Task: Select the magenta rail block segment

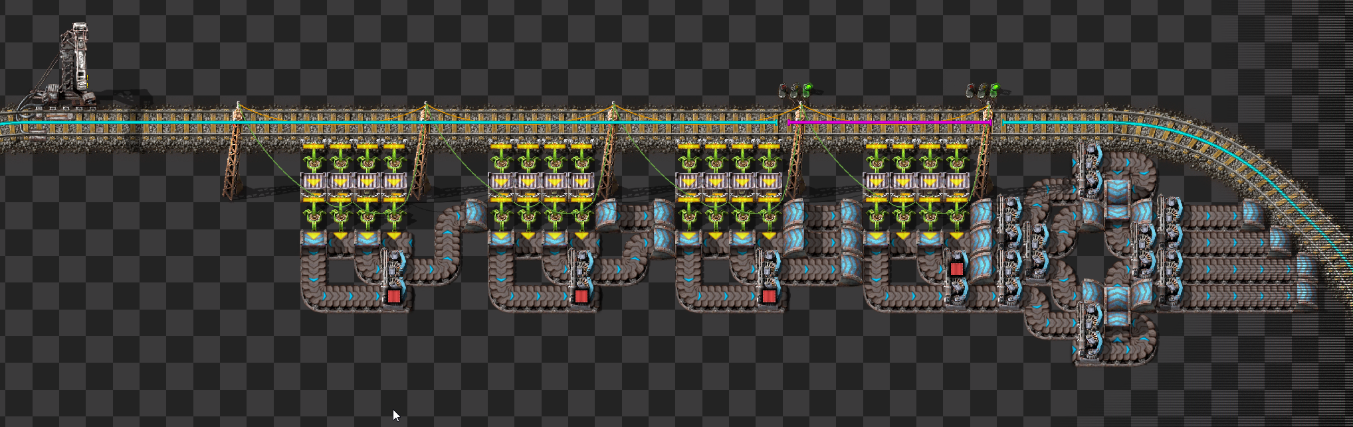Action: (x=890, y=122)
